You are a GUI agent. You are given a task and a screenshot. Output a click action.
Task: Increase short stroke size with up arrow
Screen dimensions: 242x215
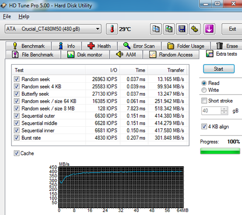[224, 109]
